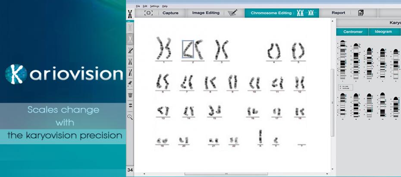The height and width of the screenshot is (177, 401).
Task: Open the File menu
Action: (x=138, y=6)
